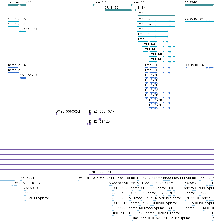Image resolution: width=214 pixels, height=222 pixels.
Task: Click EST EP18942.3prime
Action: [130, 216]
